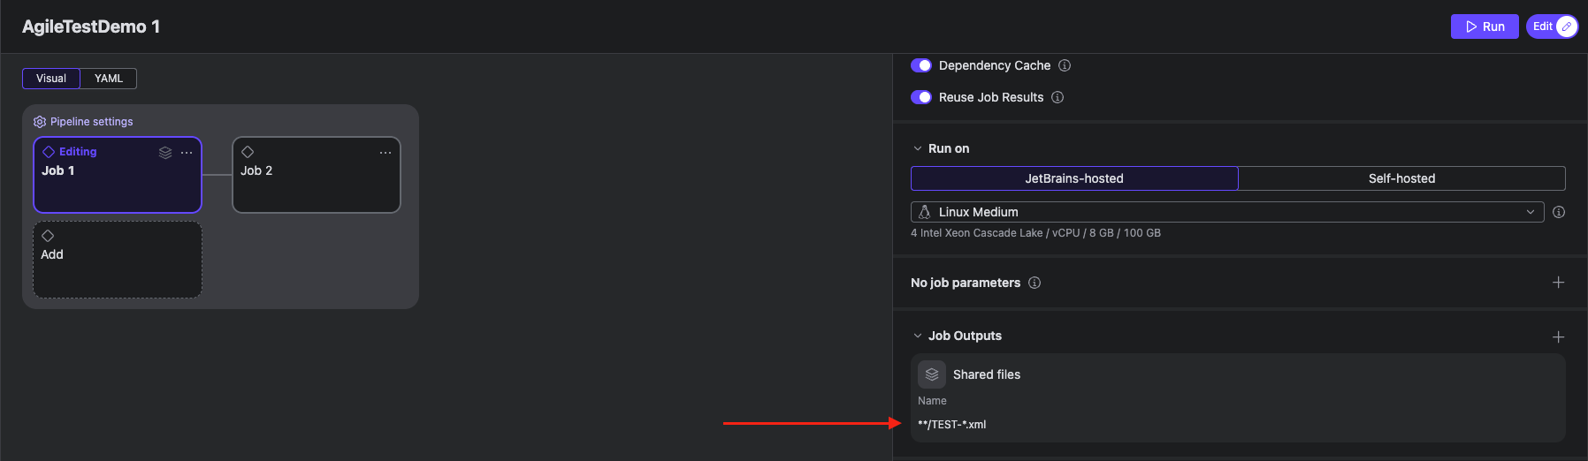Click the info icon beside Reuse Job Results

tap(1057, 97)
